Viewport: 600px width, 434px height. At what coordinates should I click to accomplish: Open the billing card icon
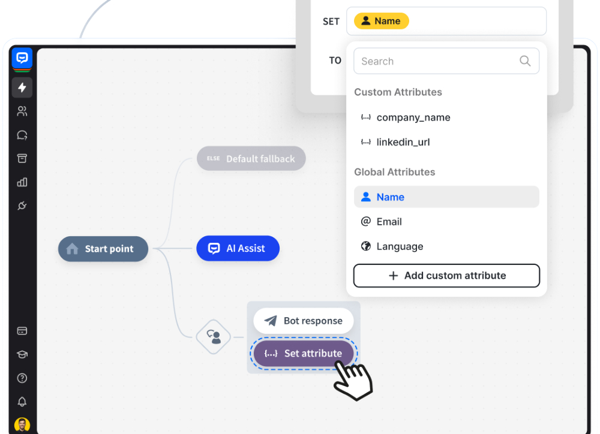[x=22, y=331]
